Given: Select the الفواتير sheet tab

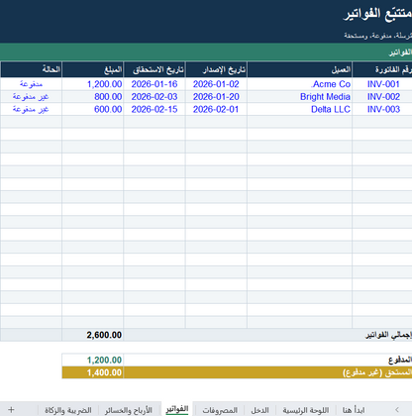Looking at the screenshot, I should tap(177, 409).
